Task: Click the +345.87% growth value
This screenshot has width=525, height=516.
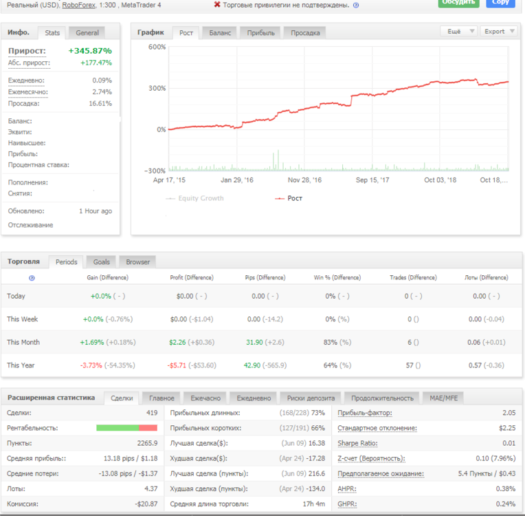Action: [90, 51]
